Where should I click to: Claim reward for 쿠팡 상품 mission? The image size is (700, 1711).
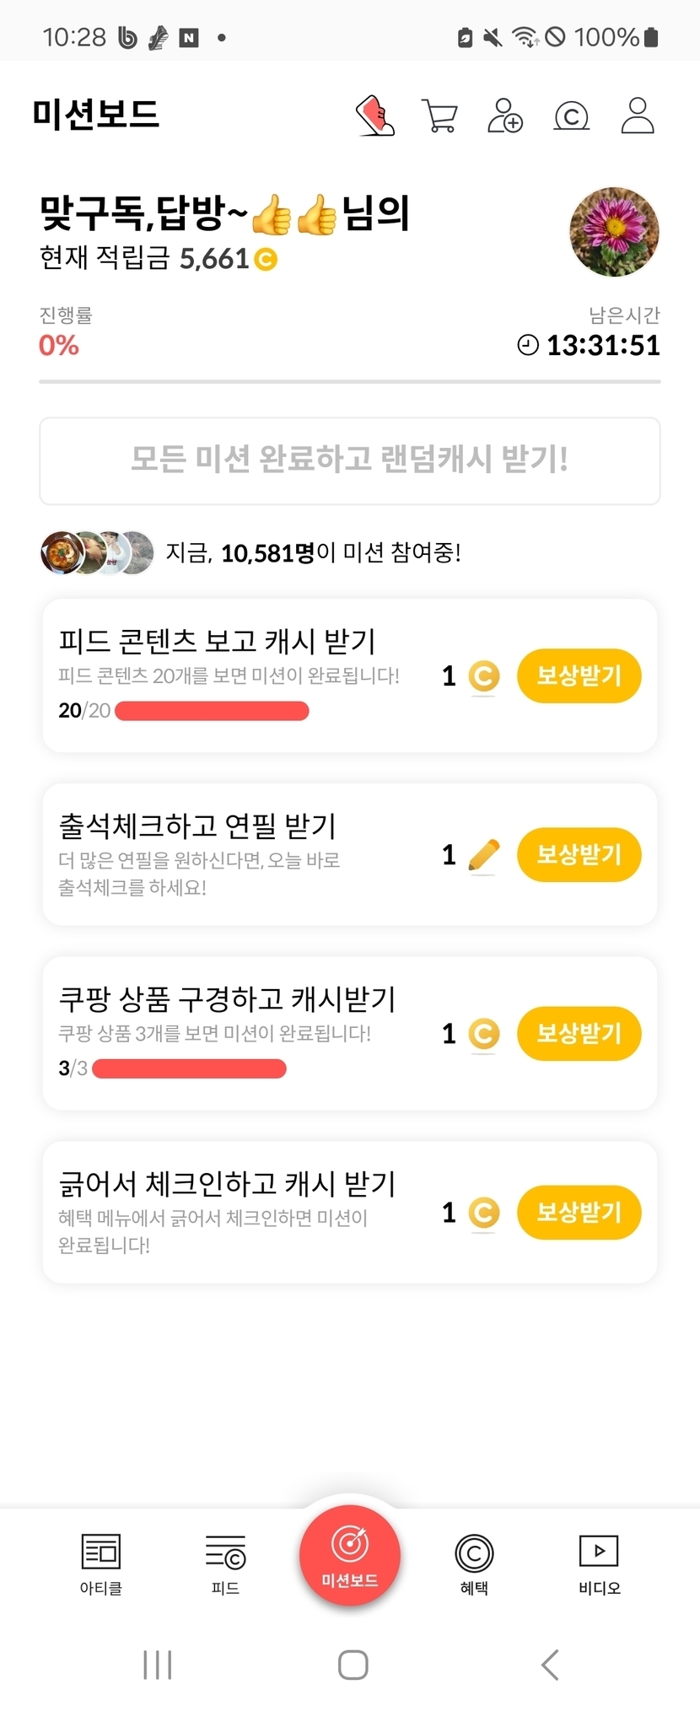[579, 1033]
